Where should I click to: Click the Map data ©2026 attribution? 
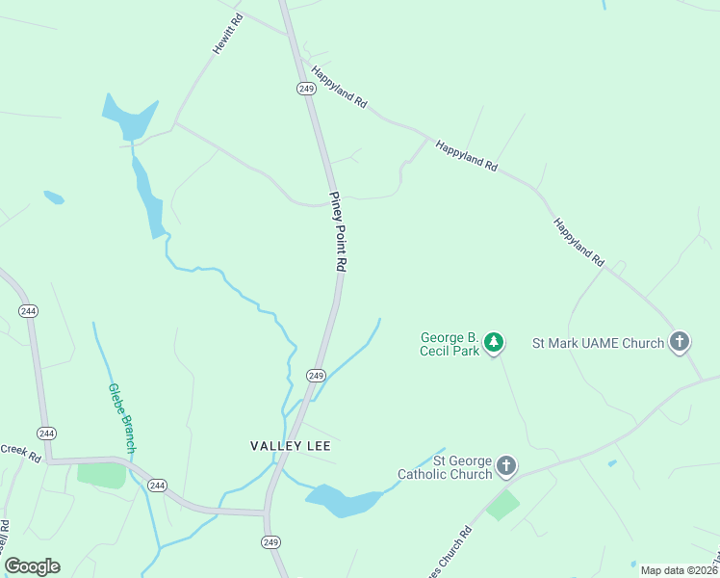click(679, 570)
